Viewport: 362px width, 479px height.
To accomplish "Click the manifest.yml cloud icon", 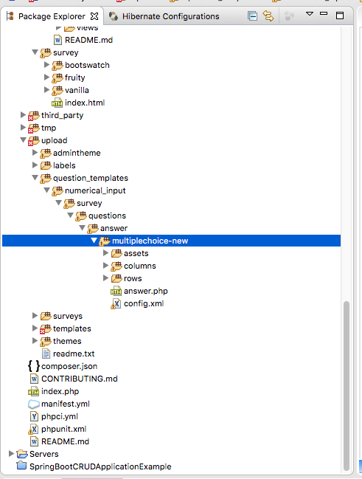I will 34,404.
